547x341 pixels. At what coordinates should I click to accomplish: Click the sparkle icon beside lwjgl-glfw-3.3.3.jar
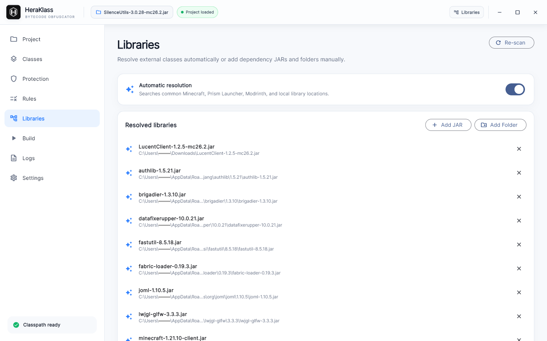[x=129, y=316]
